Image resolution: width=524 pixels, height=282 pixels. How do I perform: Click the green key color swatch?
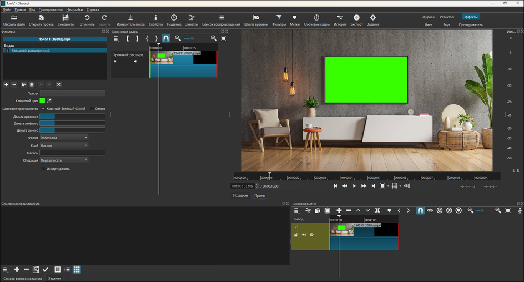[42, 100]
